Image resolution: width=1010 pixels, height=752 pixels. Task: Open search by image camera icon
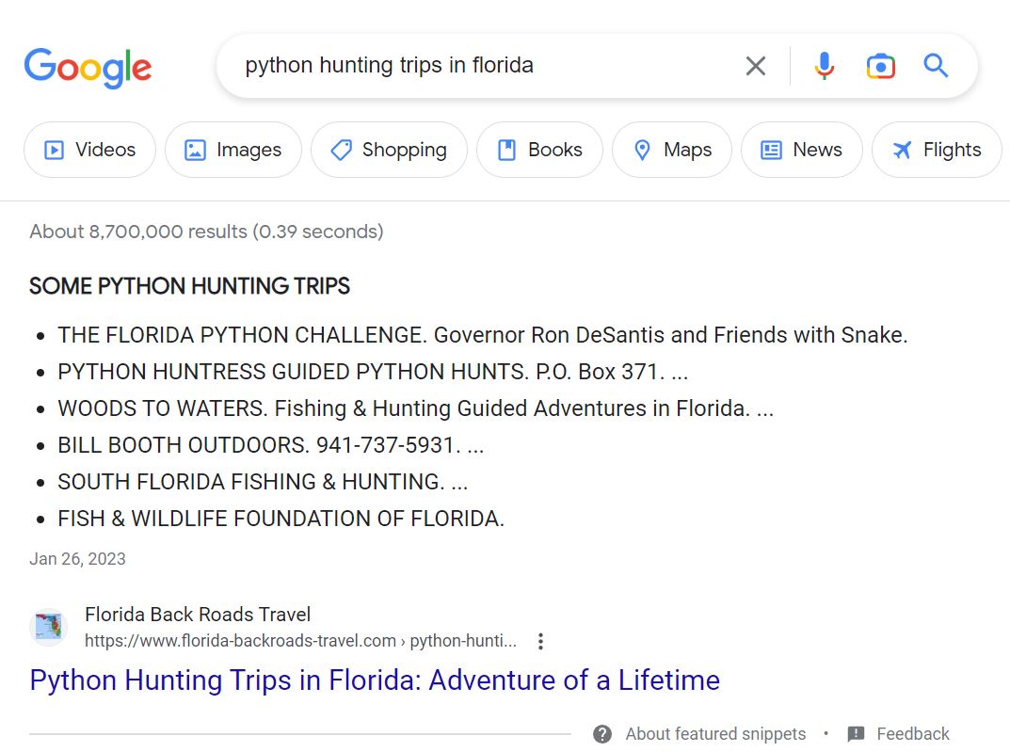coord(880,66)
